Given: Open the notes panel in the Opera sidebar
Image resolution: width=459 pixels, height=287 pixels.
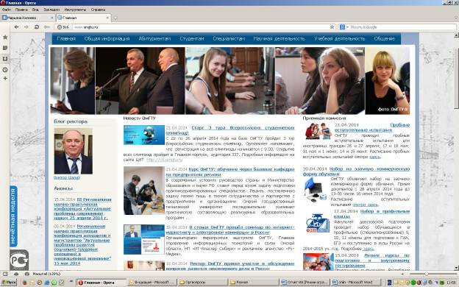Looking at the screenshot, I should click(x=5, y=48).
